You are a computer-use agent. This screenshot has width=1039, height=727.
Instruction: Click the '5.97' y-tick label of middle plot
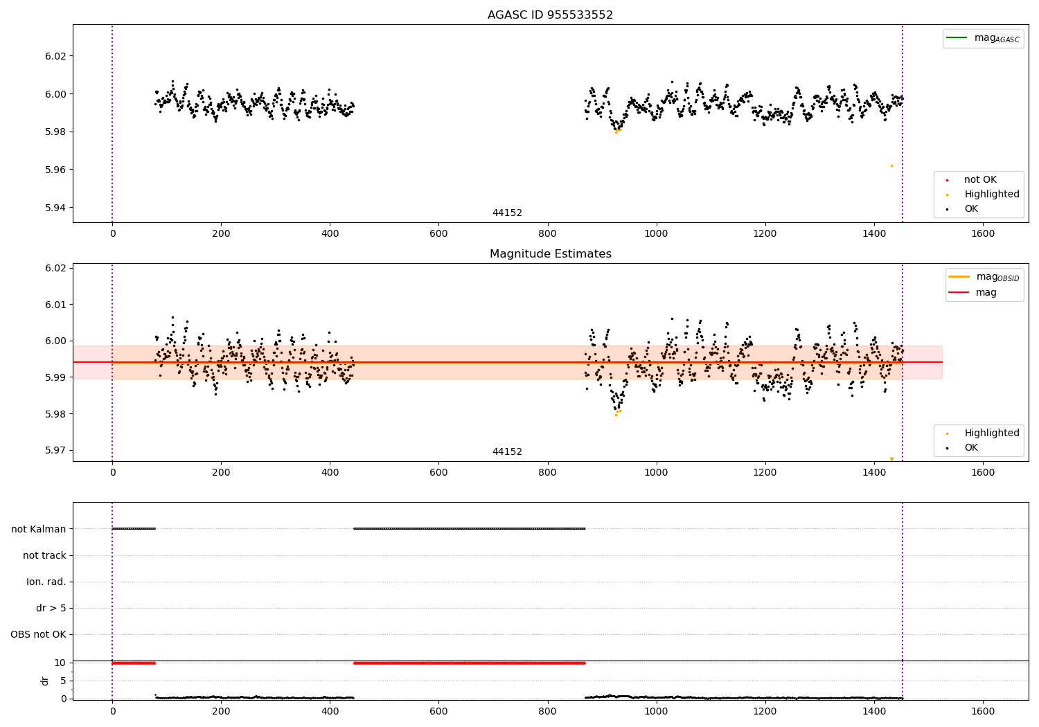pos(55,450)
